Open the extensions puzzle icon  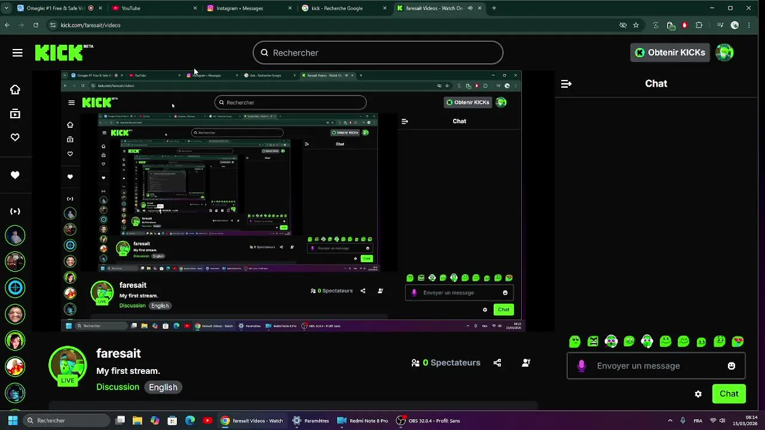click(x=699, y=25)
